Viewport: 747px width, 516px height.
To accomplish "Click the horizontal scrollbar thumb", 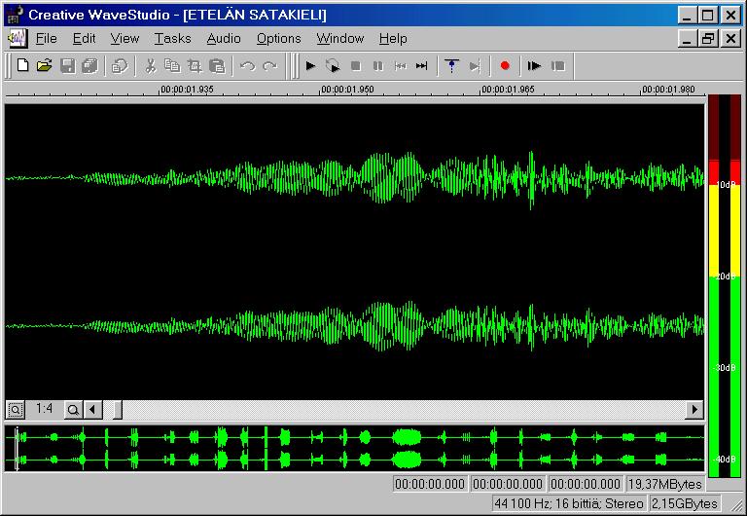I will 117,409.
